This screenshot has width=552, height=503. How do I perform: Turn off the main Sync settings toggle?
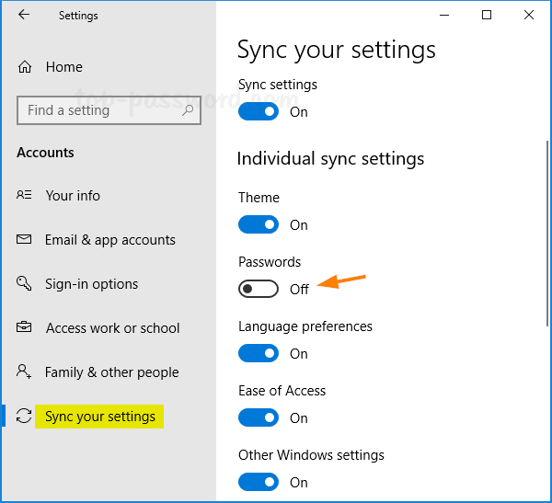pyautogui.click(x=259, y=111)
